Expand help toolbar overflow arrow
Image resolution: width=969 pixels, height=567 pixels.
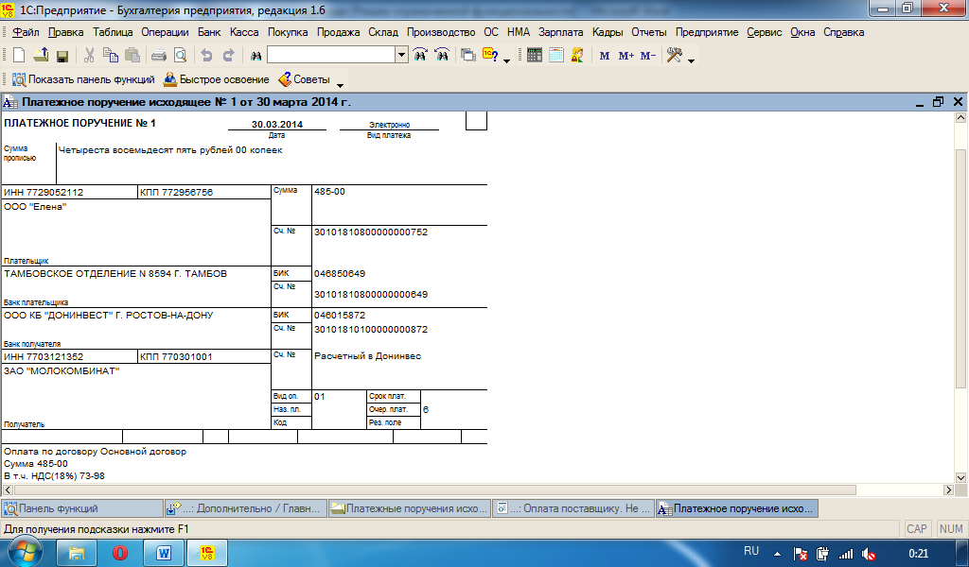coord(507,60)
